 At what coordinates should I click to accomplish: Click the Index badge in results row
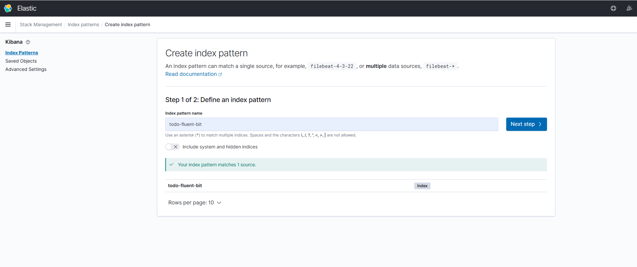click(422, 186)
